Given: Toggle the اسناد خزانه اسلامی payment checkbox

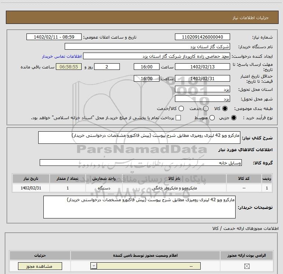Looking at the screenshot, I should pyautogui.click(x=178, y=118).
